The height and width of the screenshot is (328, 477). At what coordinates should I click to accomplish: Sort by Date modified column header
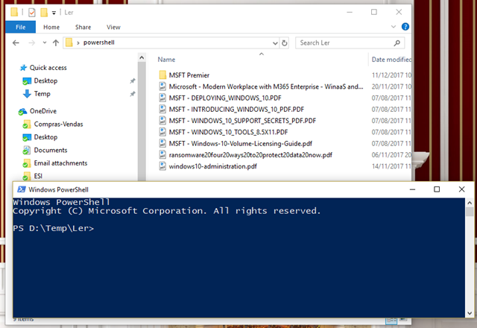[x=391, y=60]
